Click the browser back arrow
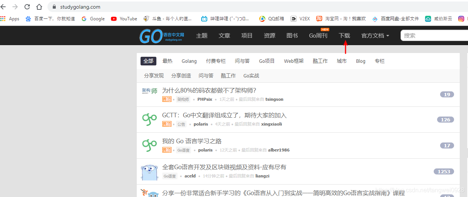The height and width of the screenshot is (197, 468). point(3,7)
